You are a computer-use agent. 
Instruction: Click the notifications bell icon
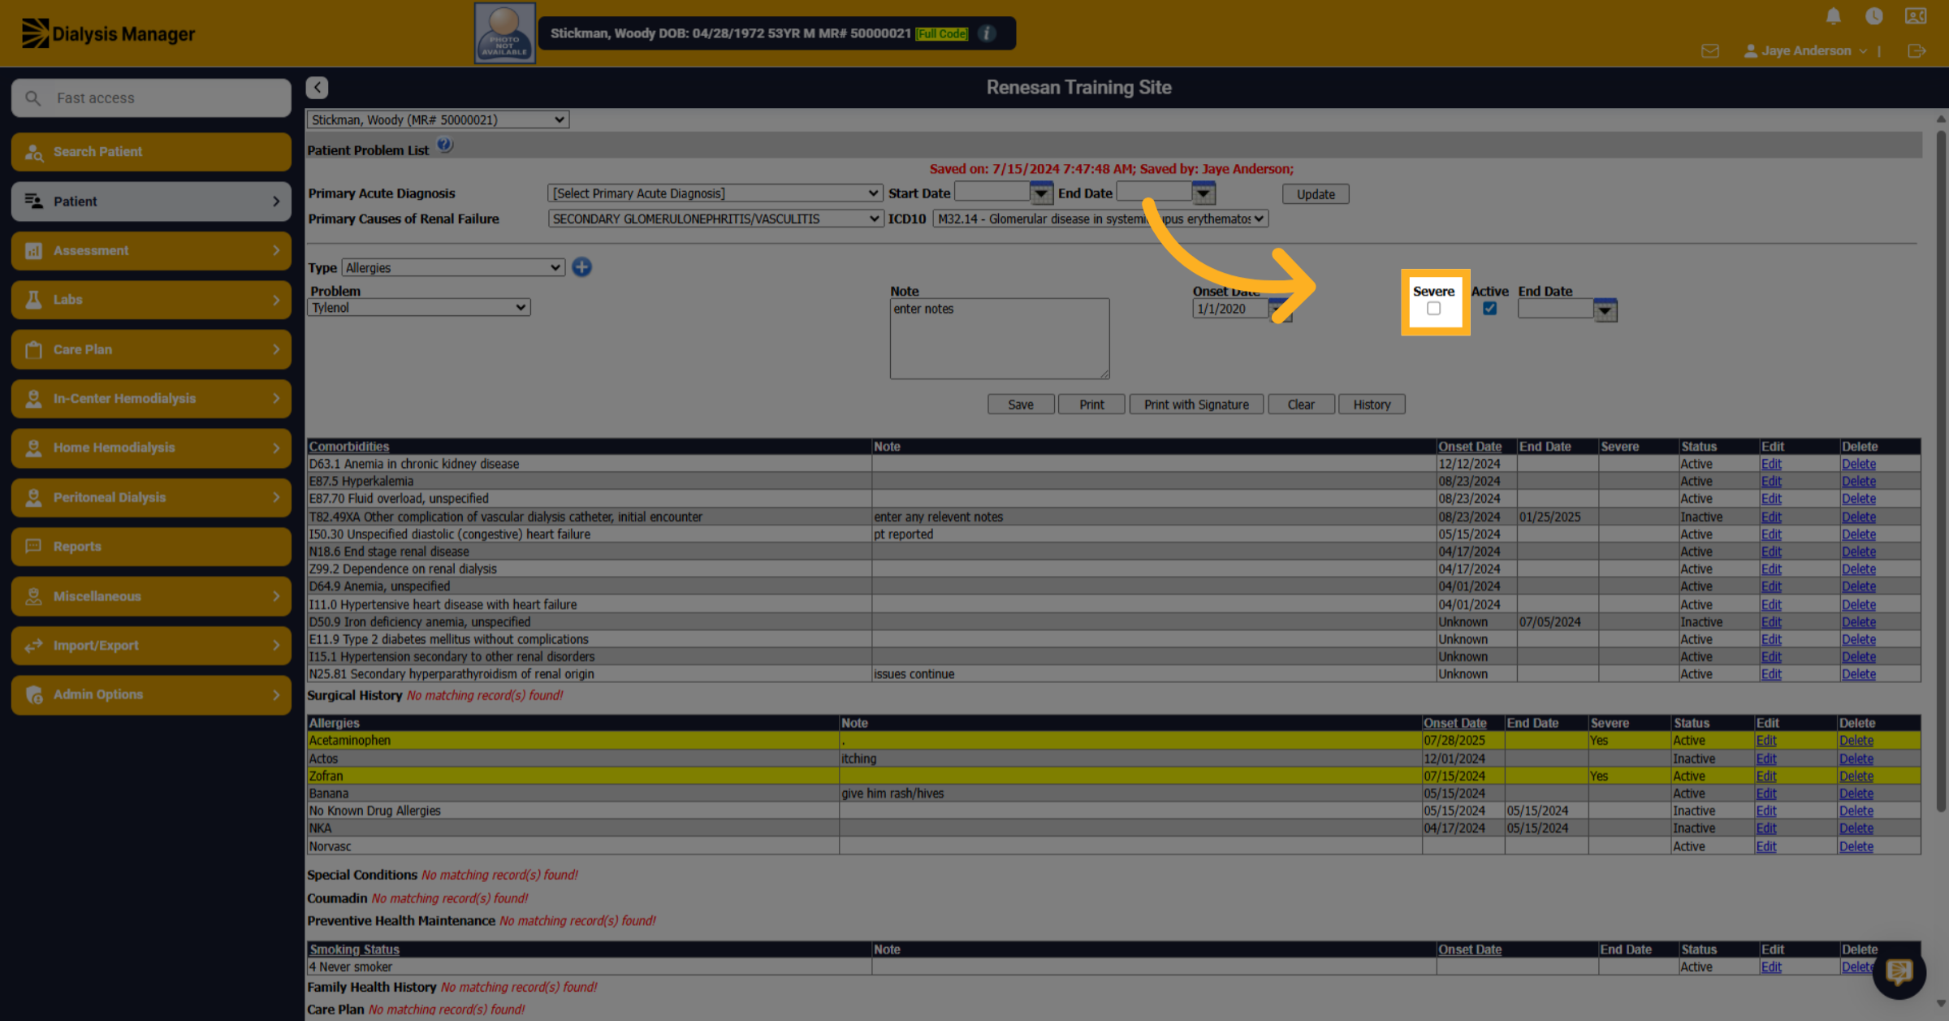pyautogui.click(x=1833, y=16)
